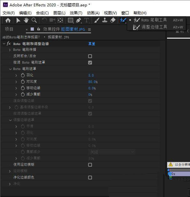This screenshot has height=197, width=190.
Task: Select the Hand tool
Action: point(26,20)
